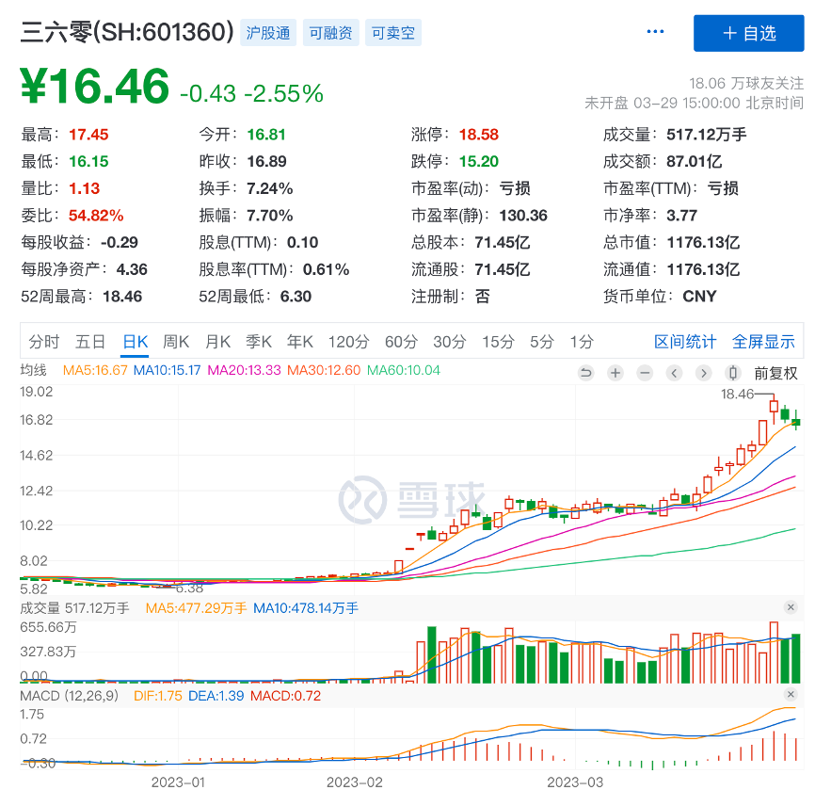815x790 pixels.
Task: Switch to the 60分 interval tab
Action: pyautogui.click(x=401, y=342)
